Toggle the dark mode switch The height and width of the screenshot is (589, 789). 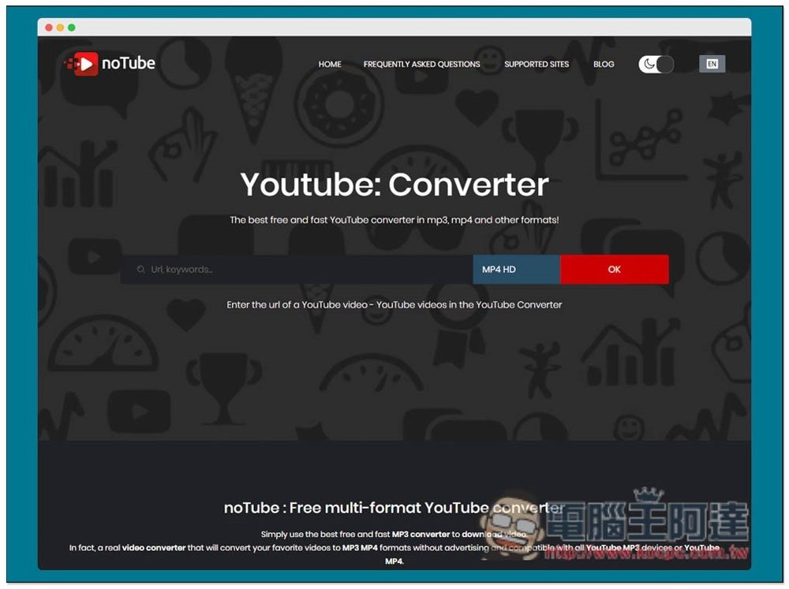click(656, 65)
